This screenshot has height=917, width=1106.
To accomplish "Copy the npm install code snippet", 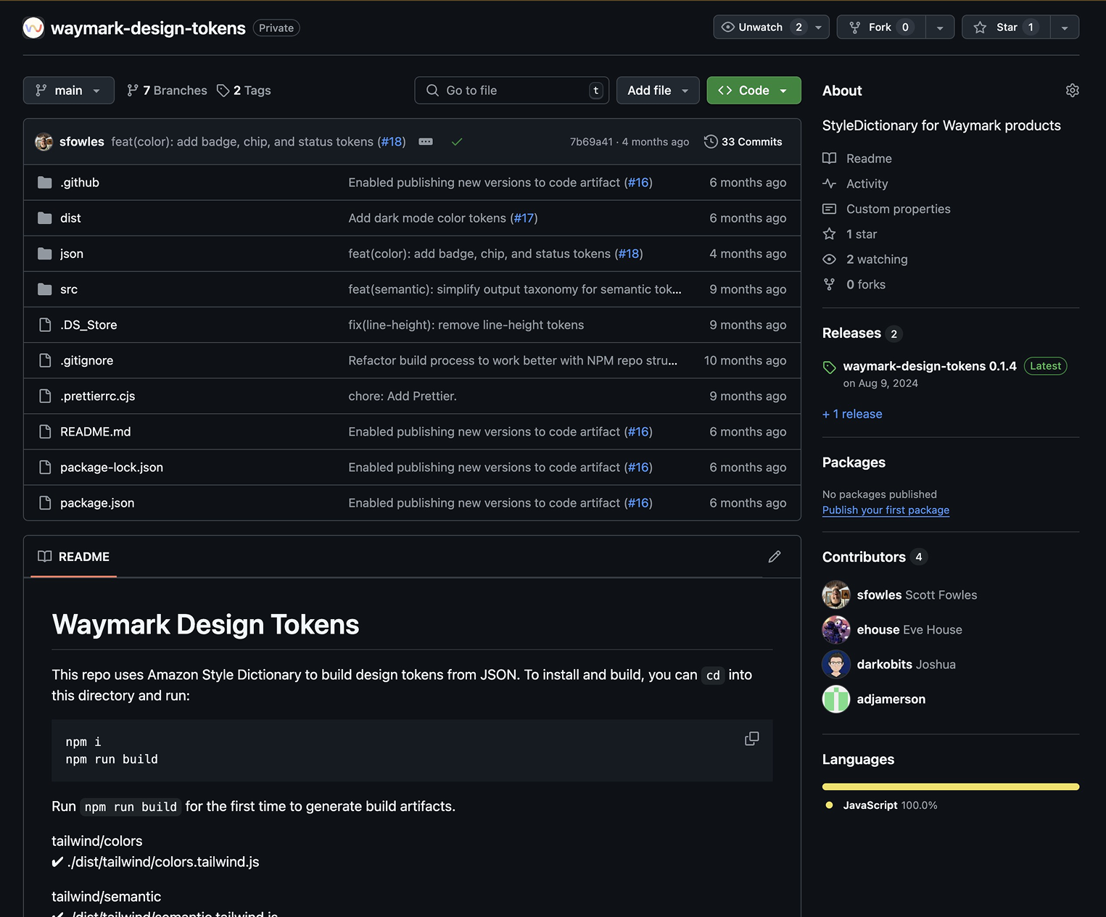I will (x=751, y=738).
